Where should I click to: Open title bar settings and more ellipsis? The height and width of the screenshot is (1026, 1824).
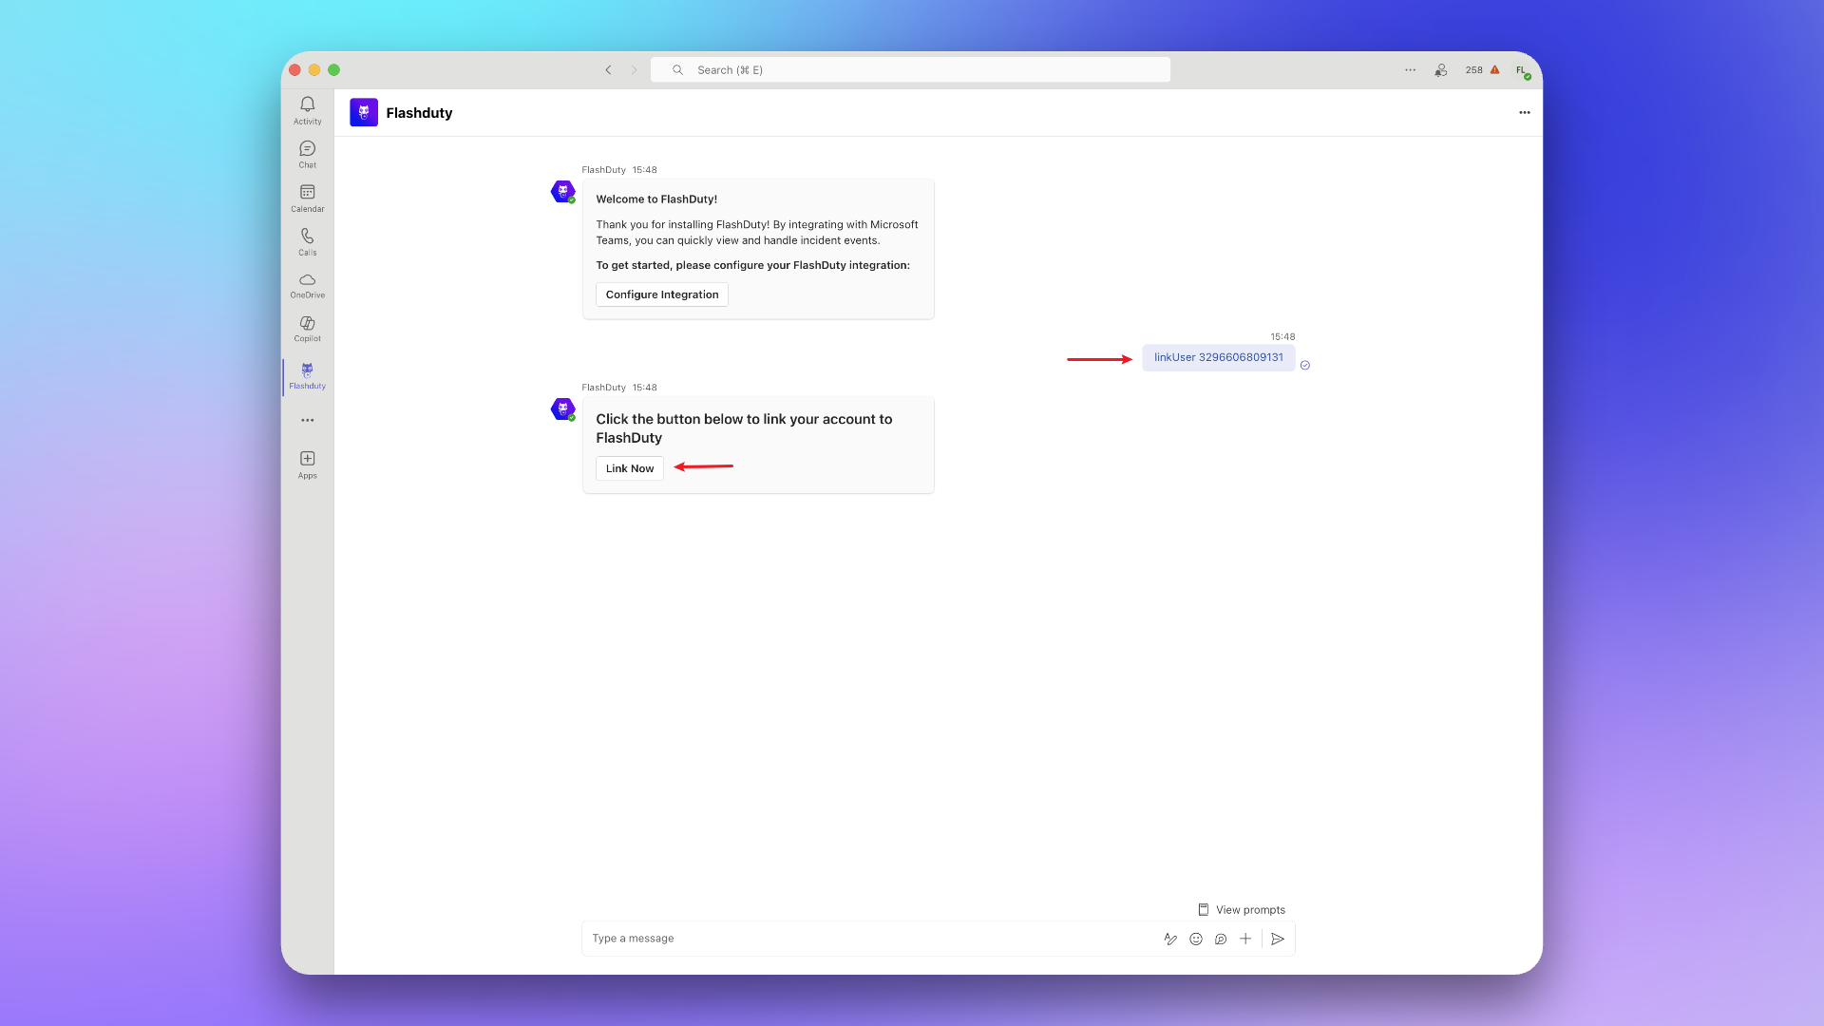[x=1410, y=70]
